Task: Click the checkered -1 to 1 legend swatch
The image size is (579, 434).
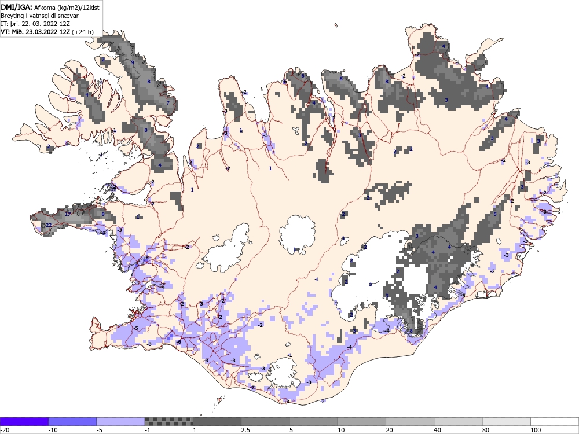Action: pyautogui.click(x=168, y=421)
